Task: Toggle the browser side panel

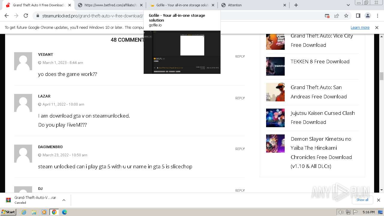Action: 358,16
